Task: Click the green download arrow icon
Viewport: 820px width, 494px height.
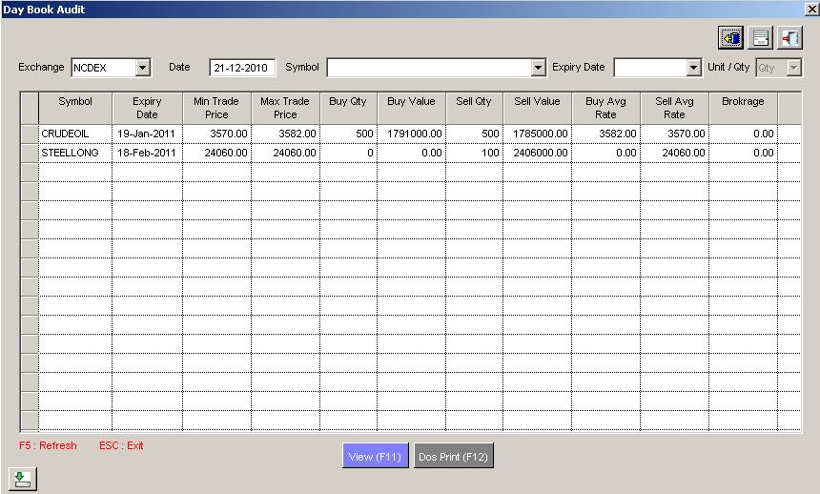Action: pyautogui.click(x=22, y=479)
